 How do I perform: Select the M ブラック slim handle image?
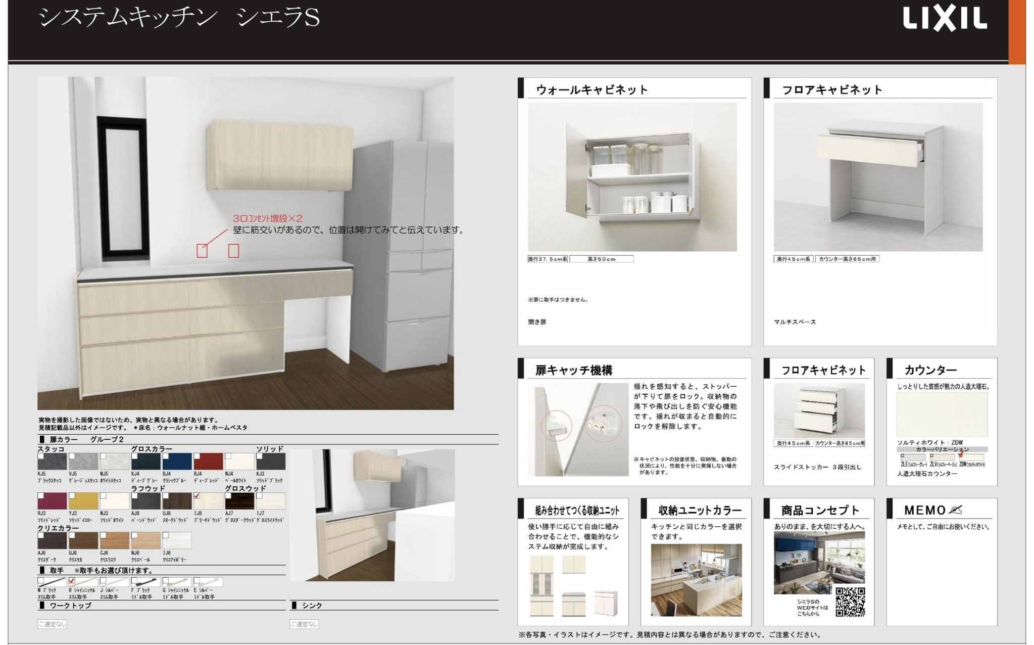tap(53, 582)
